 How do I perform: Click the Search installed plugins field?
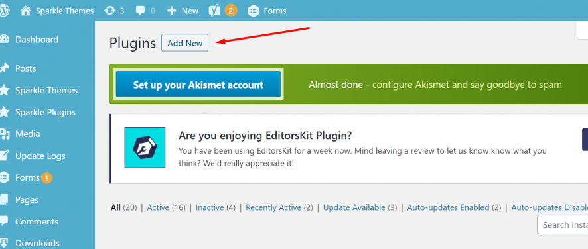coord(563,224)
